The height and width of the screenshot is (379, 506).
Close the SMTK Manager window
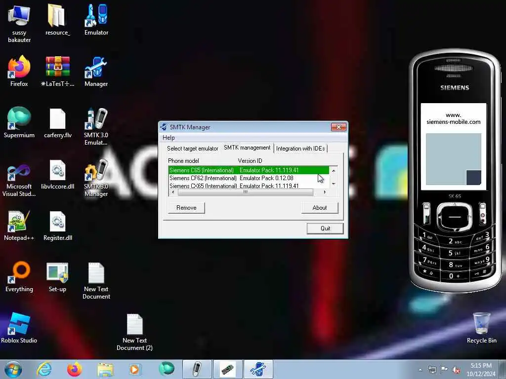click(339, 127)
